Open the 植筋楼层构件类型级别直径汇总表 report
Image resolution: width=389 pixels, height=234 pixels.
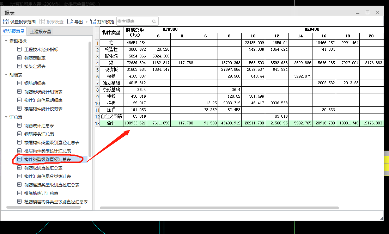(56, 202)
